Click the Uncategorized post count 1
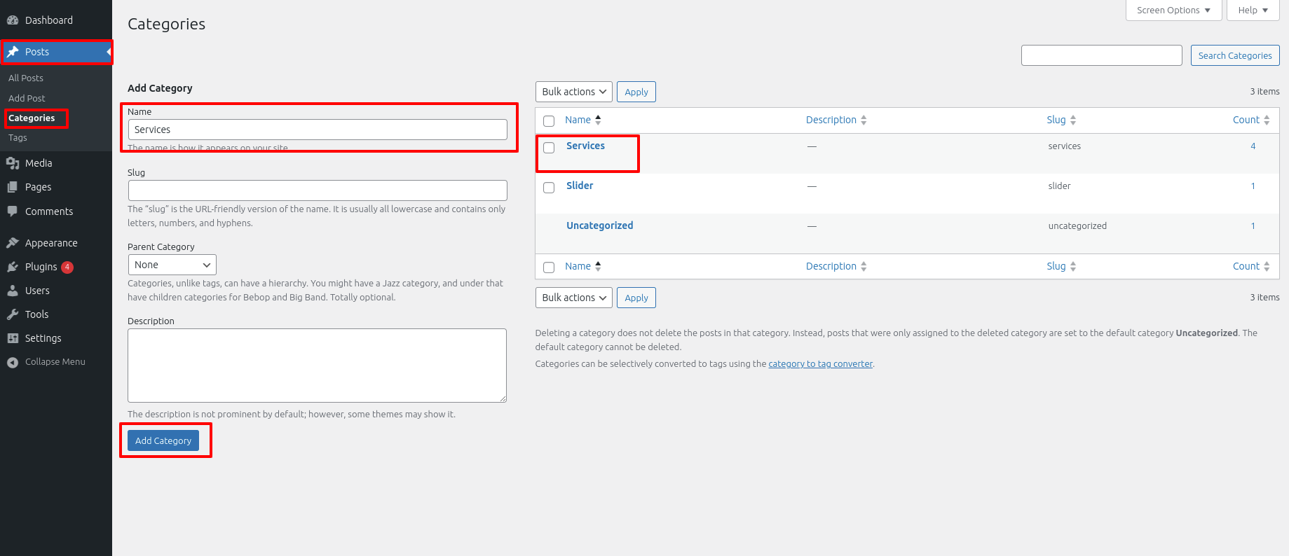Image resolution: width=1289 pixels, height=556 pixels. [x=1253, y=226]
